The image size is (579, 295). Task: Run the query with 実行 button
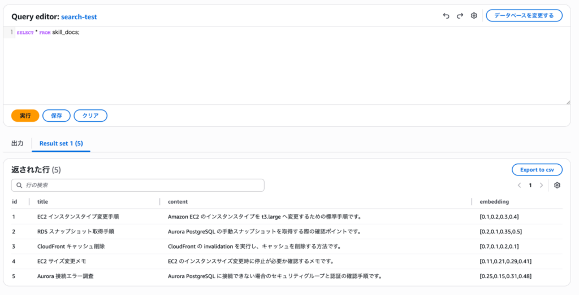pos(25,116)
